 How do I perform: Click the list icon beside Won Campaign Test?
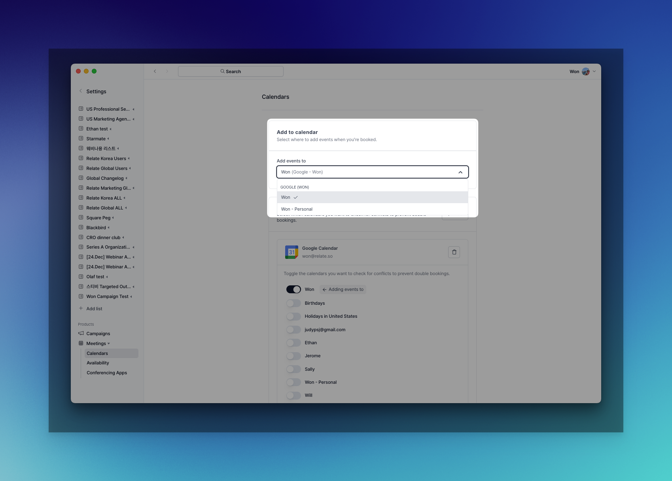[x=81, y=296]
